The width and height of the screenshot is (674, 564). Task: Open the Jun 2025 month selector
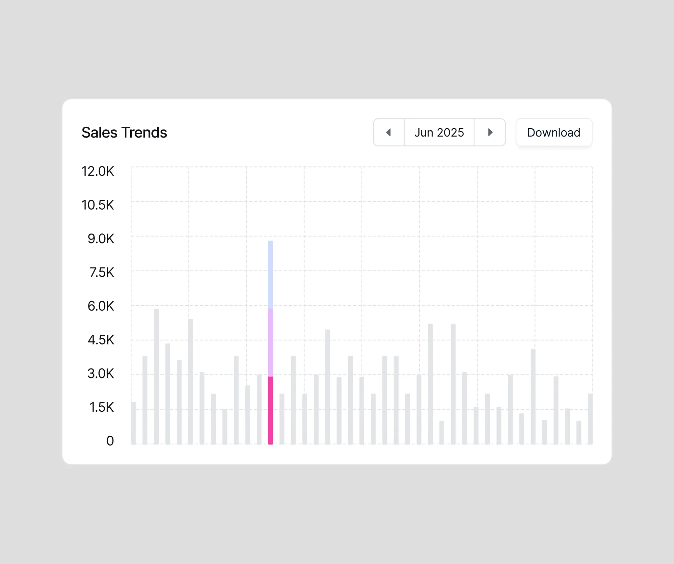[x=439, y=132]
